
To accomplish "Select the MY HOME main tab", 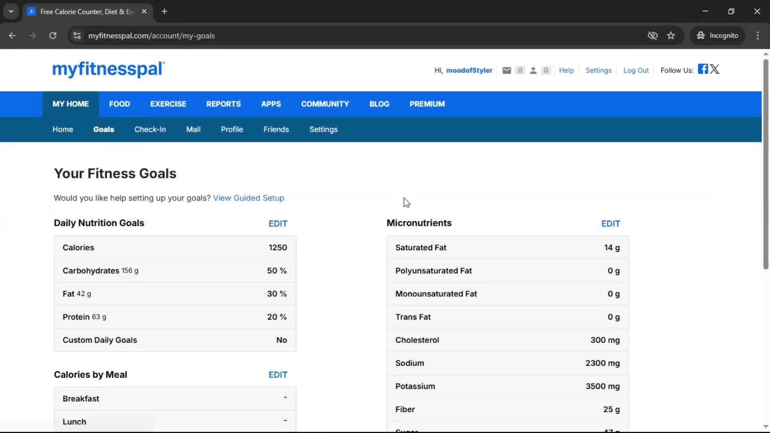I will click(x=71, y=104).
